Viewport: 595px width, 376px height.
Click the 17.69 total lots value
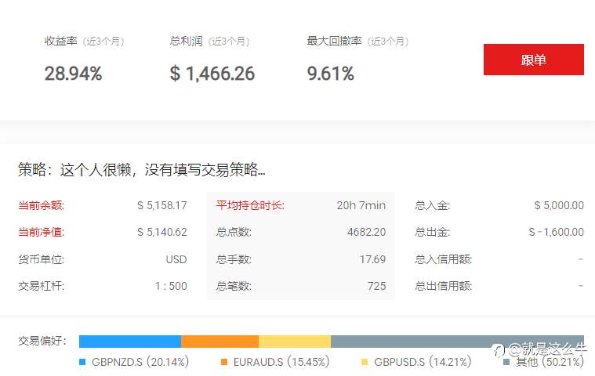[x=372, y=259]
